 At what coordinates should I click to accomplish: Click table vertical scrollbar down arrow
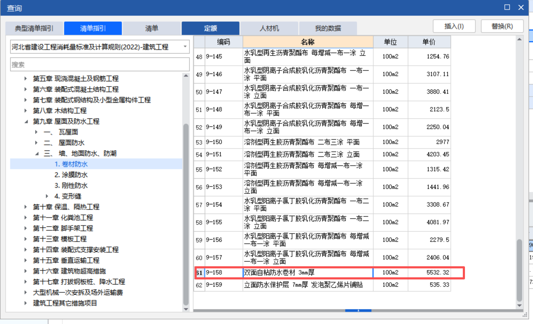(x=519, y=305)
